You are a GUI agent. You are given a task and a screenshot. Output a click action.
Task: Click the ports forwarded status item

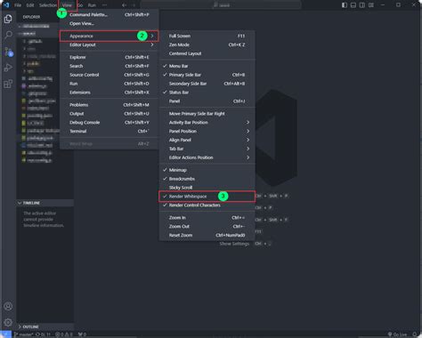coord(82,334)
